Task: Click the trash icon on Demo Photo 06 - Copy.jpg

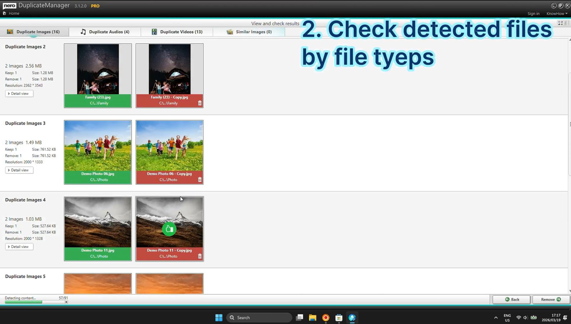Action: (x=200, y=179)
